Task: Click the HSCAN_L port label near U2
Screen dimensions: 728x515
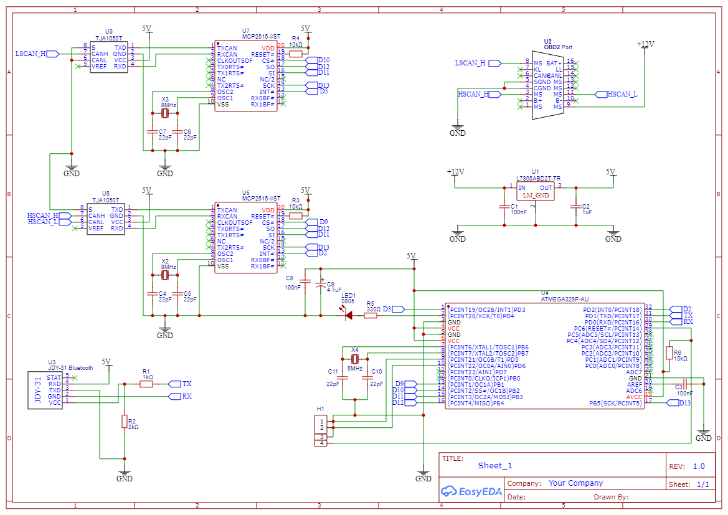Action: [617, 94]
